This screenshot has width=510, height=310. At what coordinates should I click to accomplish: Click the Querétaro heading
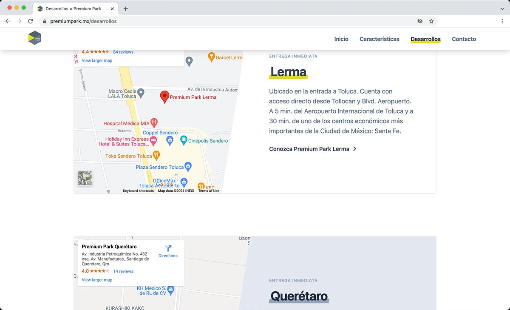299,296
